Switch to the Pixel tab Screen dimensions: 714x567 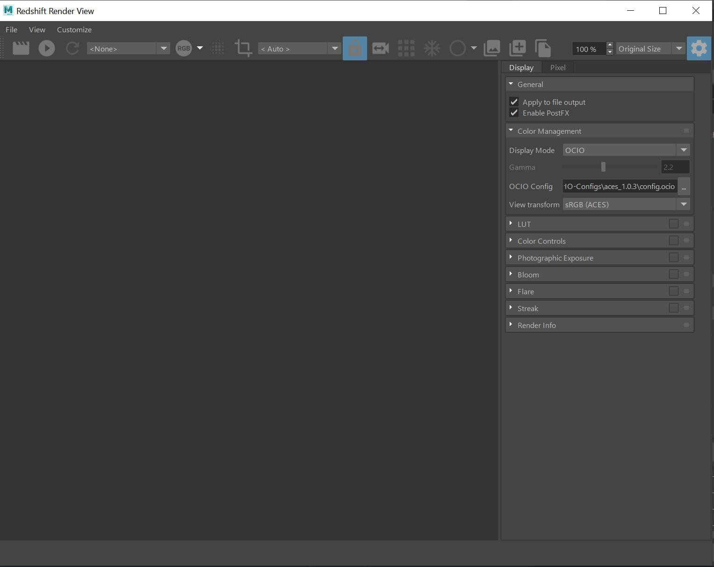click(x=557, y=67)
